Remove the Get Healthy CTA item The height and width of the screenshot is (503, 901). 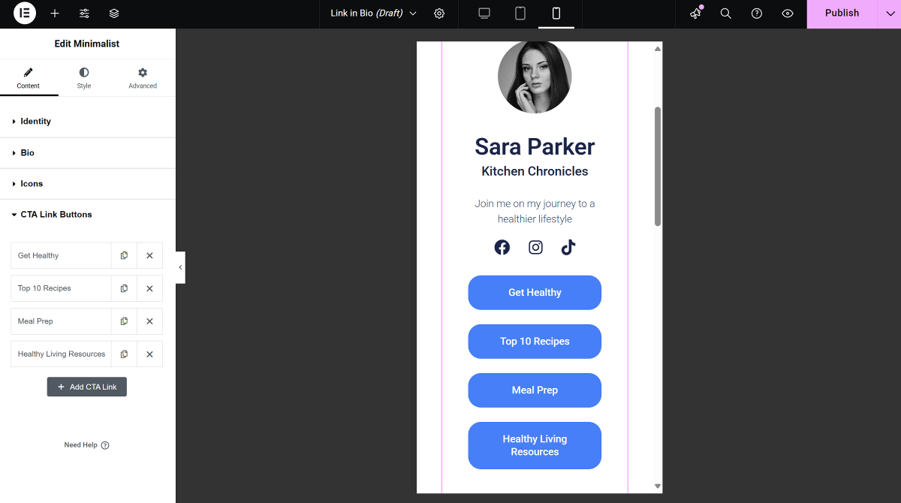click(149, 256)
